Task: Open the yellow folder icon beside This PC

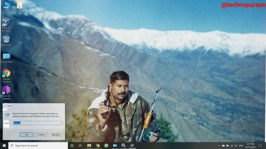Action: [20, 7]
